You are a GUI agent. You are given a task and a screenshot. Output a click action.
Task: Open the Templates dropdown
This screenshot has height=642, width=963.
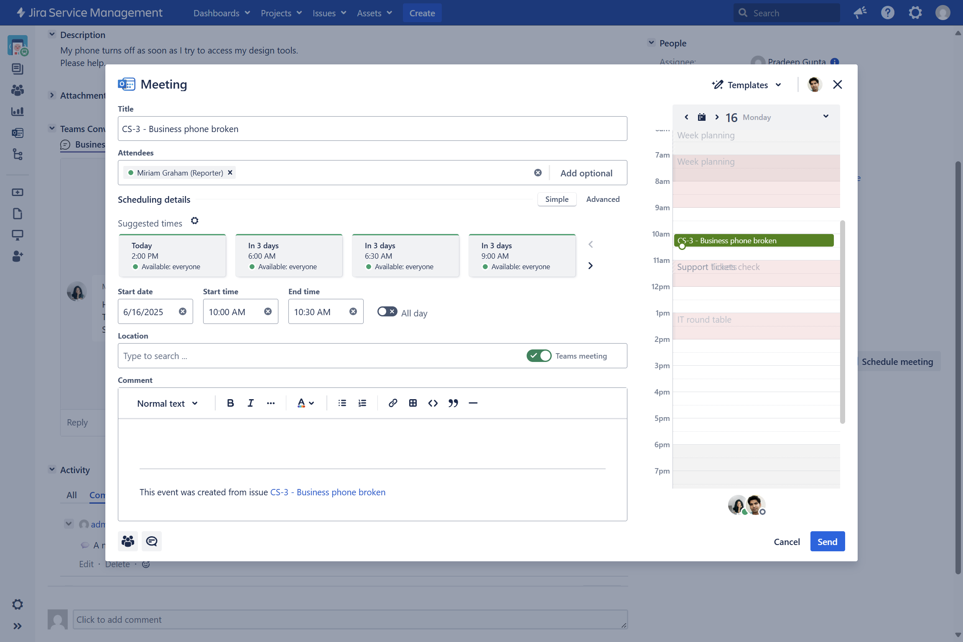pyautogui.click(x=747, y=85)
